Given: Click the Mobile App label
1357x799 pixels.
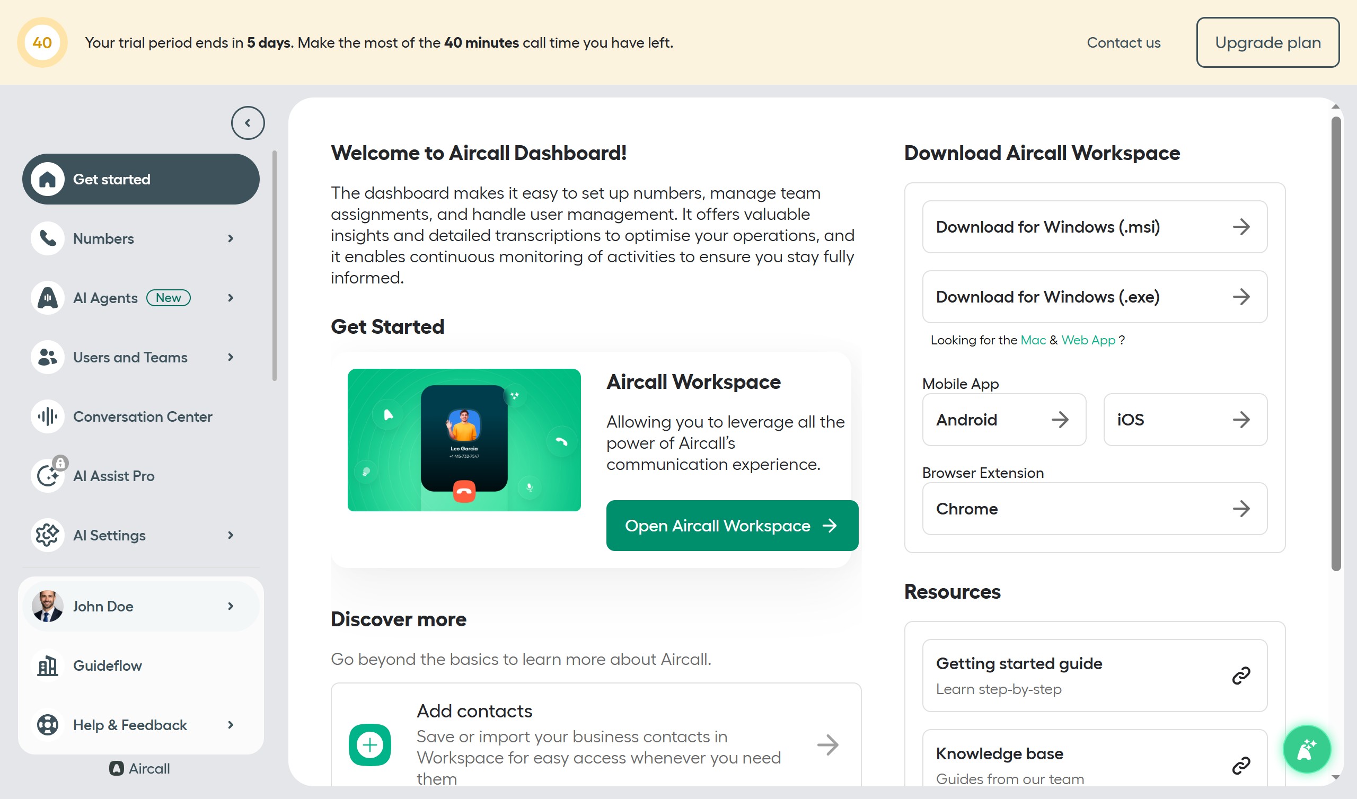Looking at the screenshot, I should point(960,384).
